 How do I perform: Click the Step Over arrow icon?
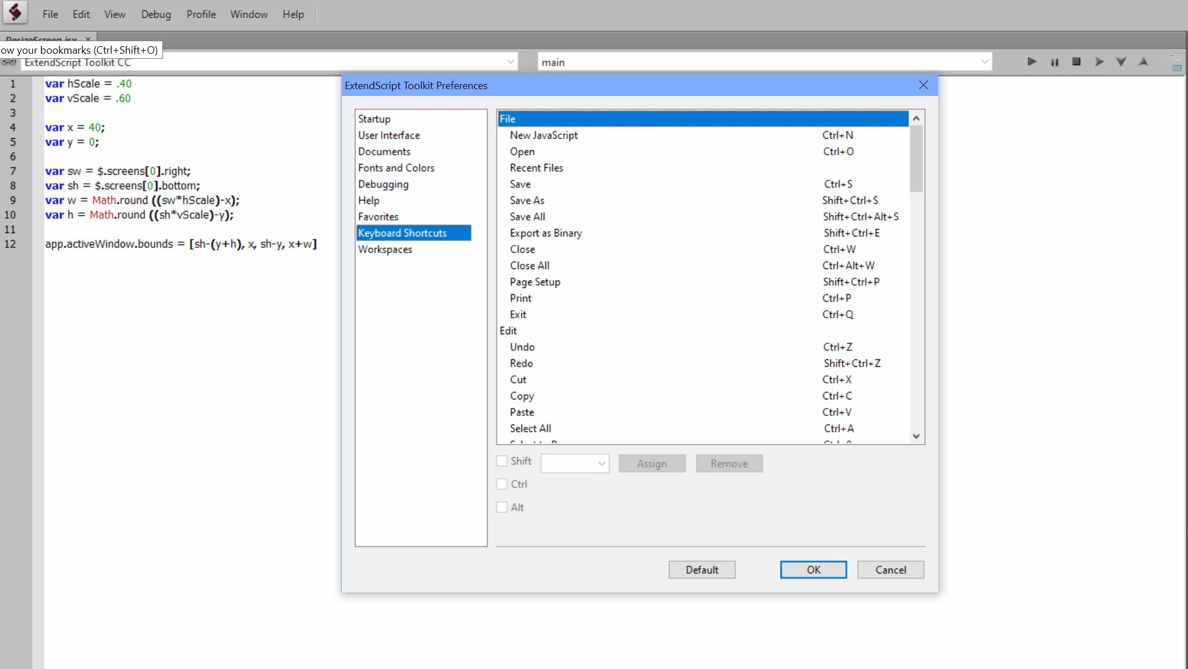[1098, 62]
